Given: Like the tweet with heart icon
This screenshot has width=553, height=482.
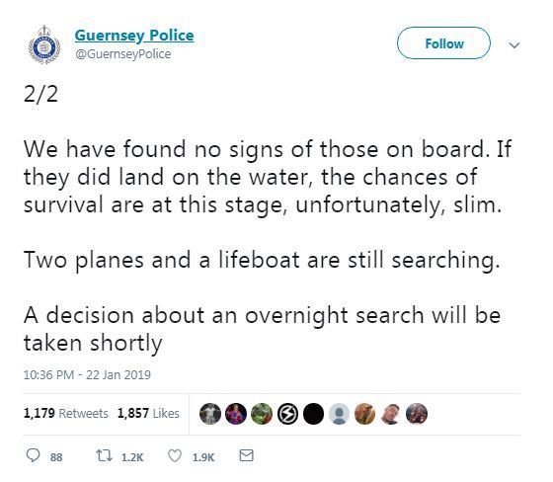Looking at the screenshot, I should pos(174,455).
